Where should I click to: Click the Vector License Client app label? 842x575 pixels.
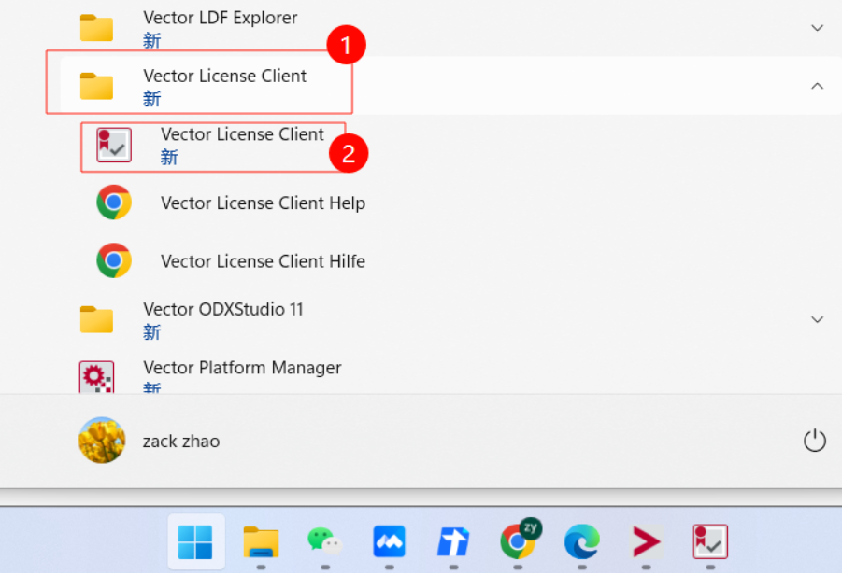pyautogui.click(x=243, y=134)
